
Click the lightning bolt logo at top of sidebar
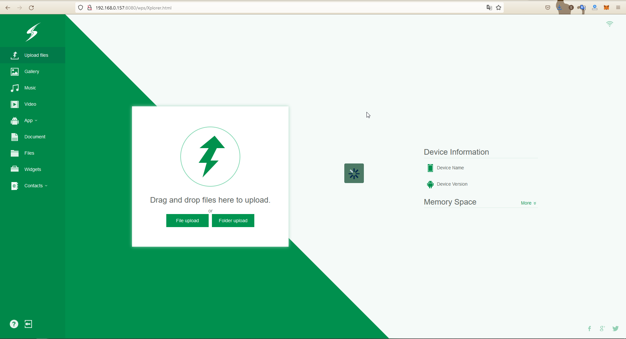click(33, 32)
